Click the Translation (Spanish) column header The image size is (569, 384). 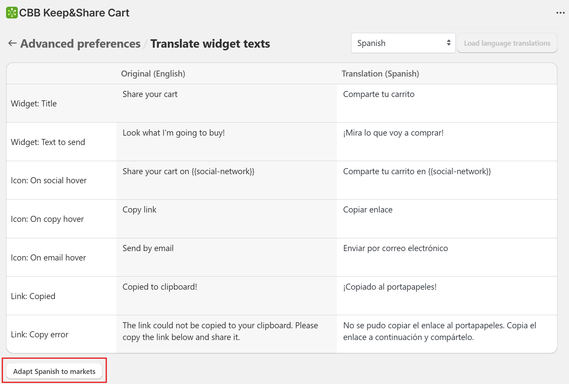tap(380, 74)
